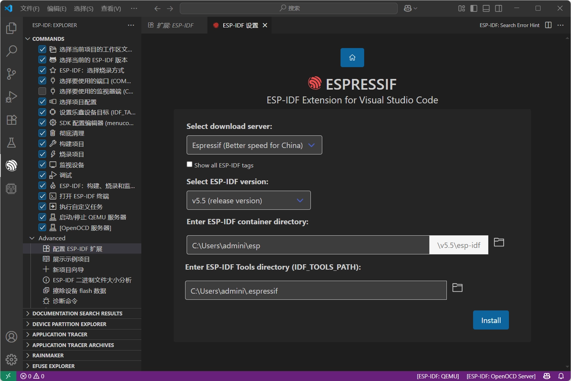Open the Manage settings gear icon
Image resolution: width=571 pixels, height=381 pixels.
pyautogui.click(x=11, y=359)
